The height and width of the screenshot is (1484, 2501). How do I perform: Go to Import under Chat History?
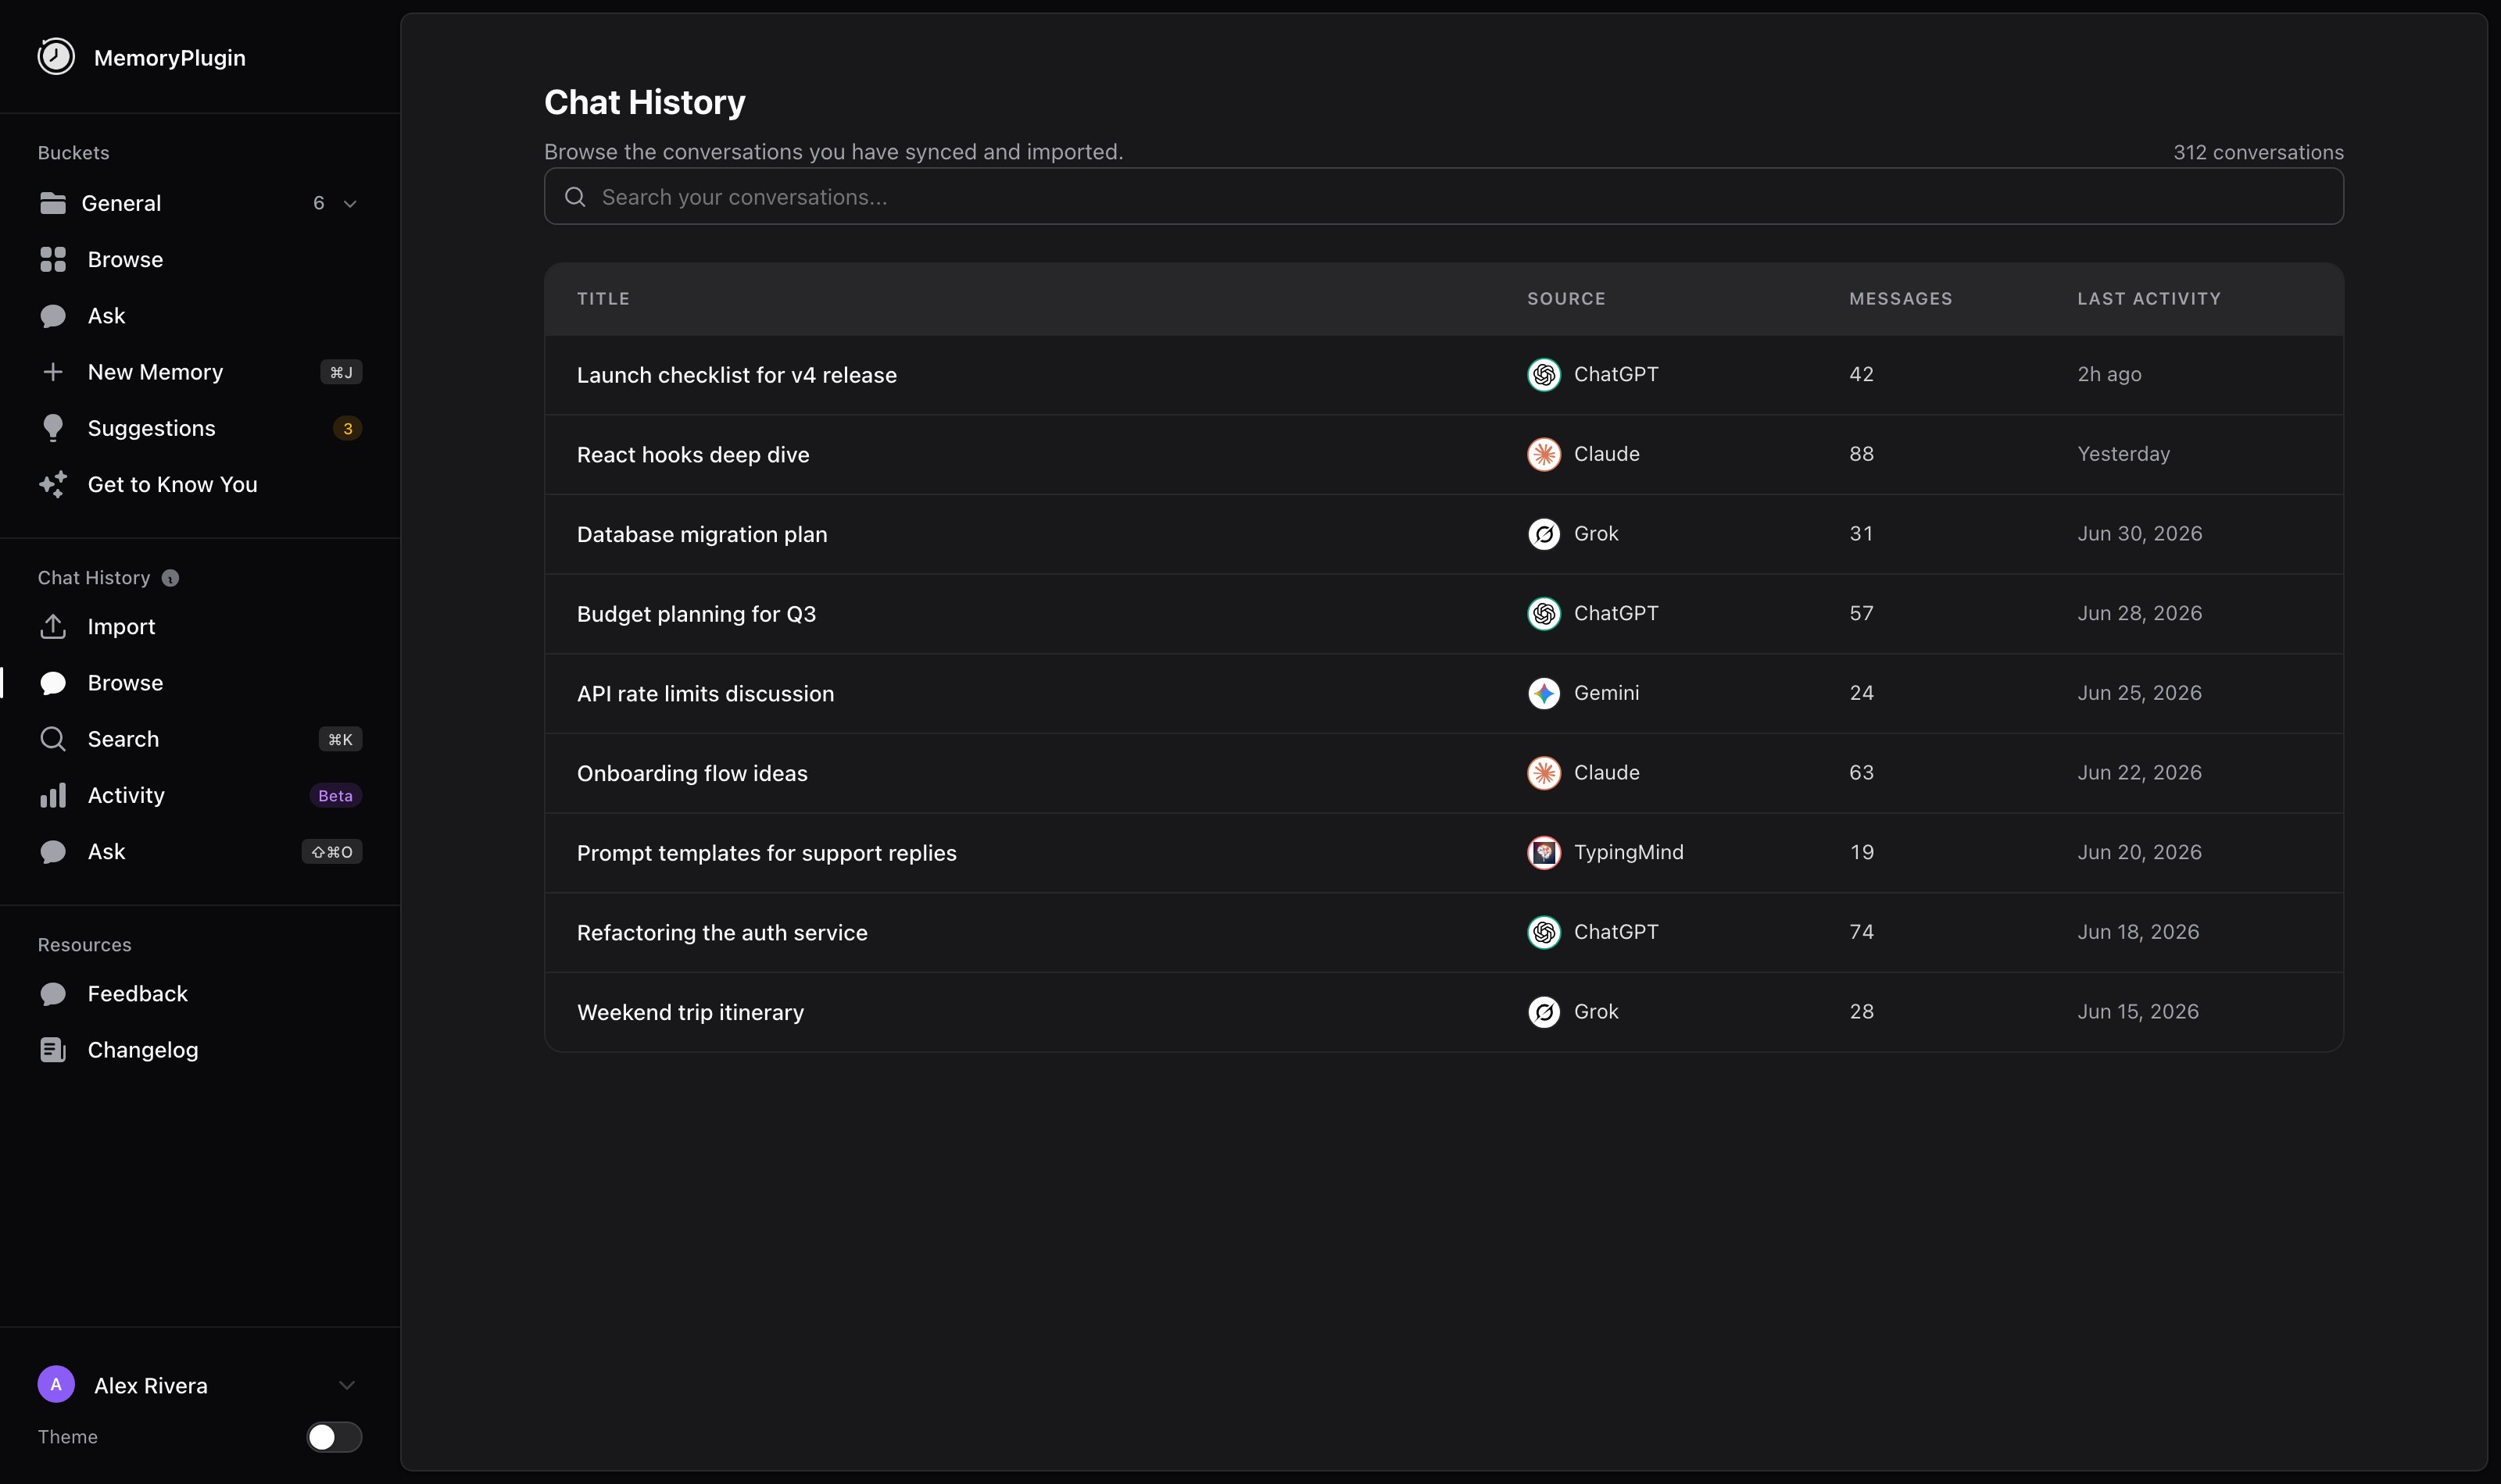[x=200, y=627]
